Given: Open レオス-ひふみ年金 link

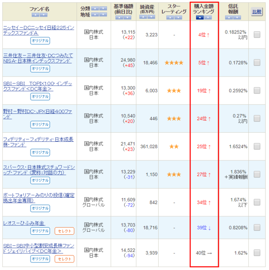Looking at the screenshot, I should [x=24, y=223].
